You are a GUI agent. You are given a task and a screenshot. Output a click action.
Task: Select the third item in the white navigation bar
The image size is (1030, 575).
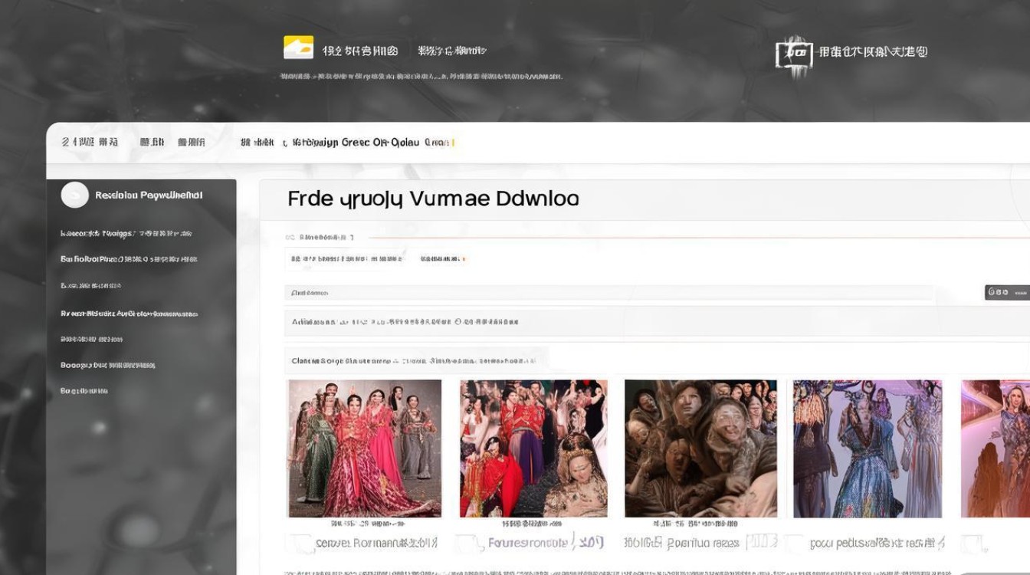click(192, 143)
